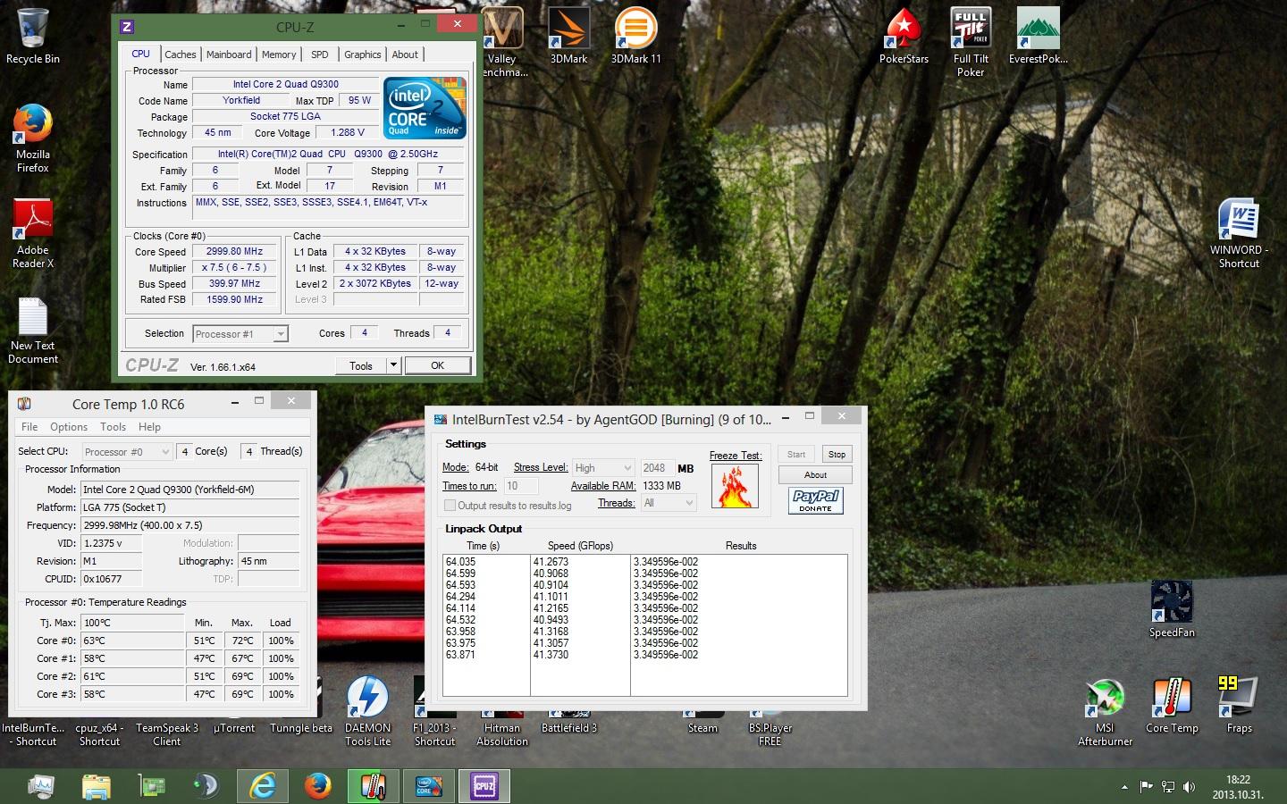Open Core Temp File menu
Screen dimensions: 1287x804
(x=29, y=427)
